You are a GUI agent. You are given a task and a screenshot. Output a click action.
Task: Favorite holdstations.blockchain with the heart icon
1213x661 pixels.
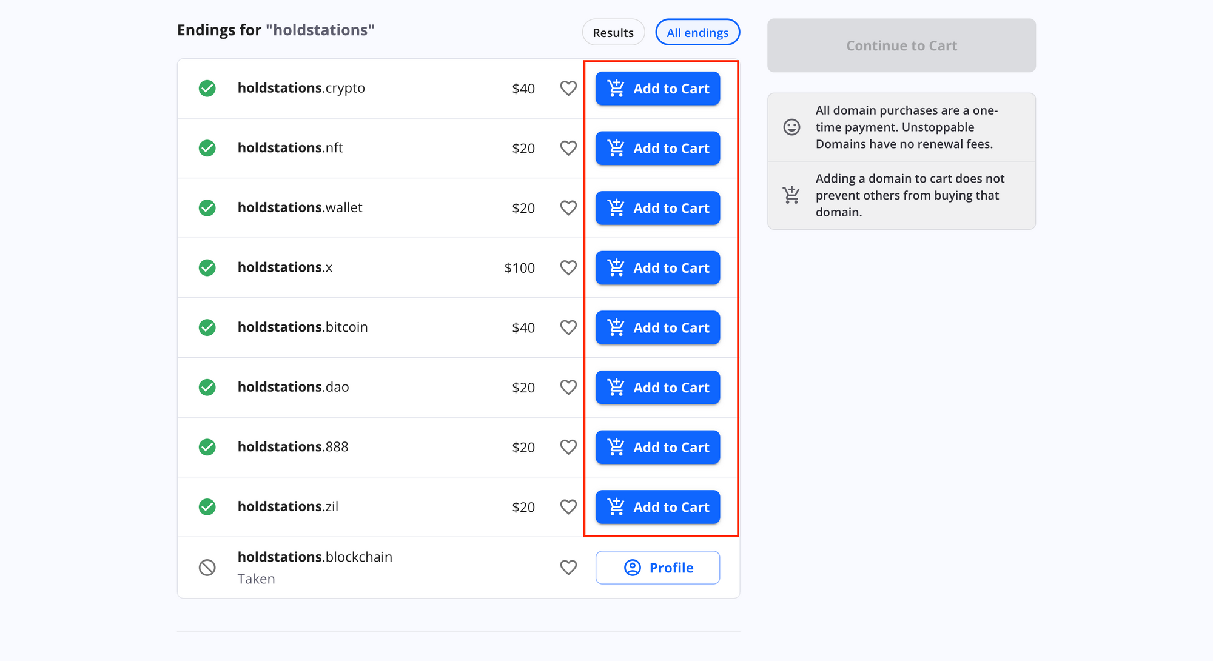point(568,568)
